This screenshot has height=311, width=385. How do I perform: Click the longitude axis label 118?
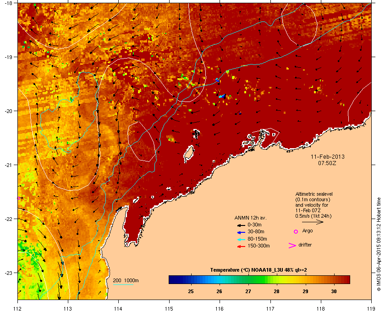321,309
